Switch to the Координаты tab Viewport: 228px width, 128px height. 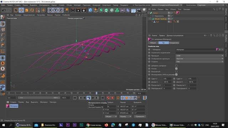click(x=174, y=43)
